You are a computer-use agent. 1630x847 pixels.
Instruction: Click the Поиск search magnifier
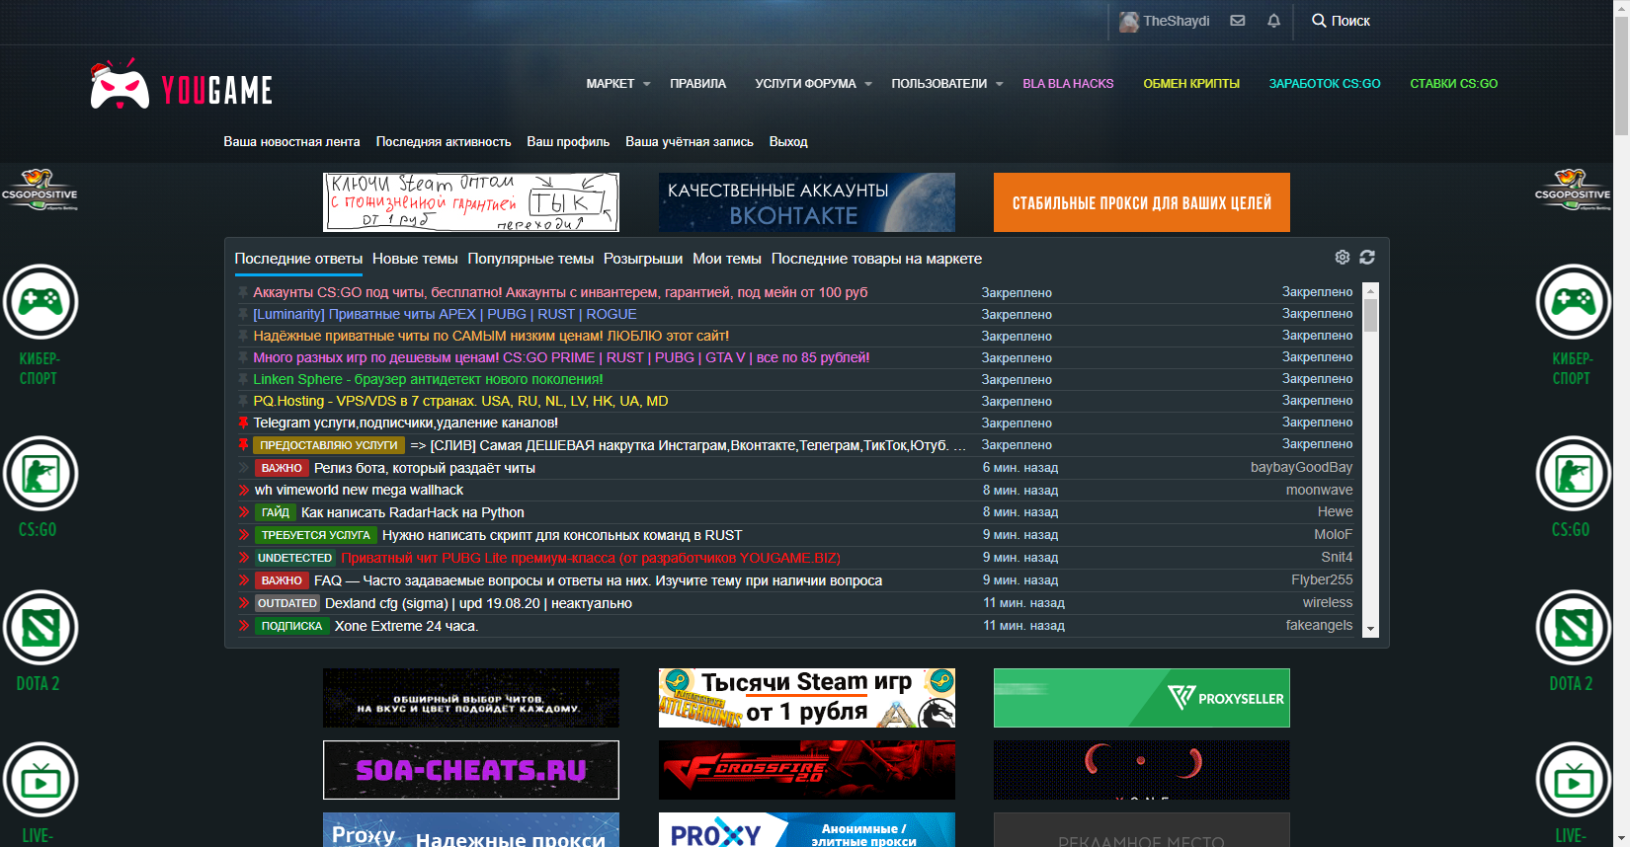1319,21
